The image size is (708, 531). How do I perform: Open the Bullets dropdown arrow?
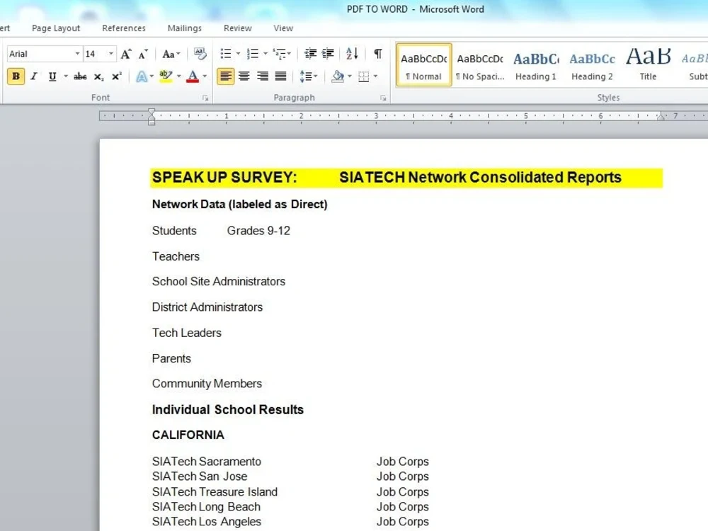point(239,54)
